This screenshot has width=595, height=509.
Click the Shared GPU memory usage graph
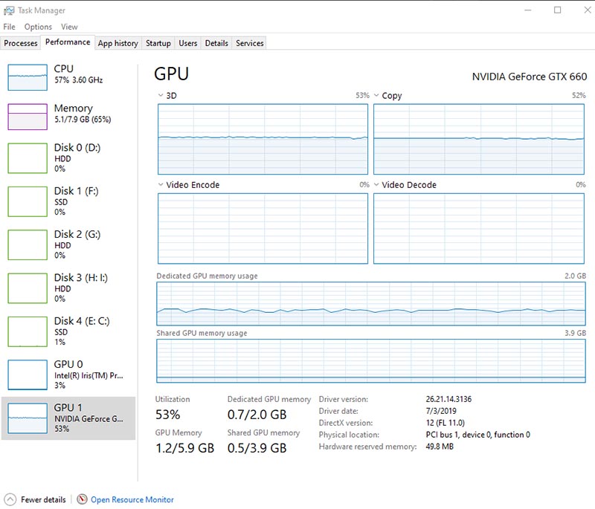point(371,361)
